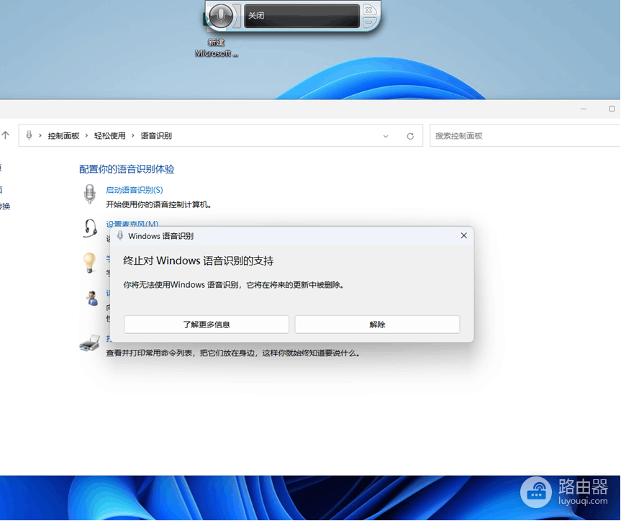Screen dimensions: 621x521
Task: Click text 开始使用你的语音控制计算机。
Action: click(x=159, y=204)
